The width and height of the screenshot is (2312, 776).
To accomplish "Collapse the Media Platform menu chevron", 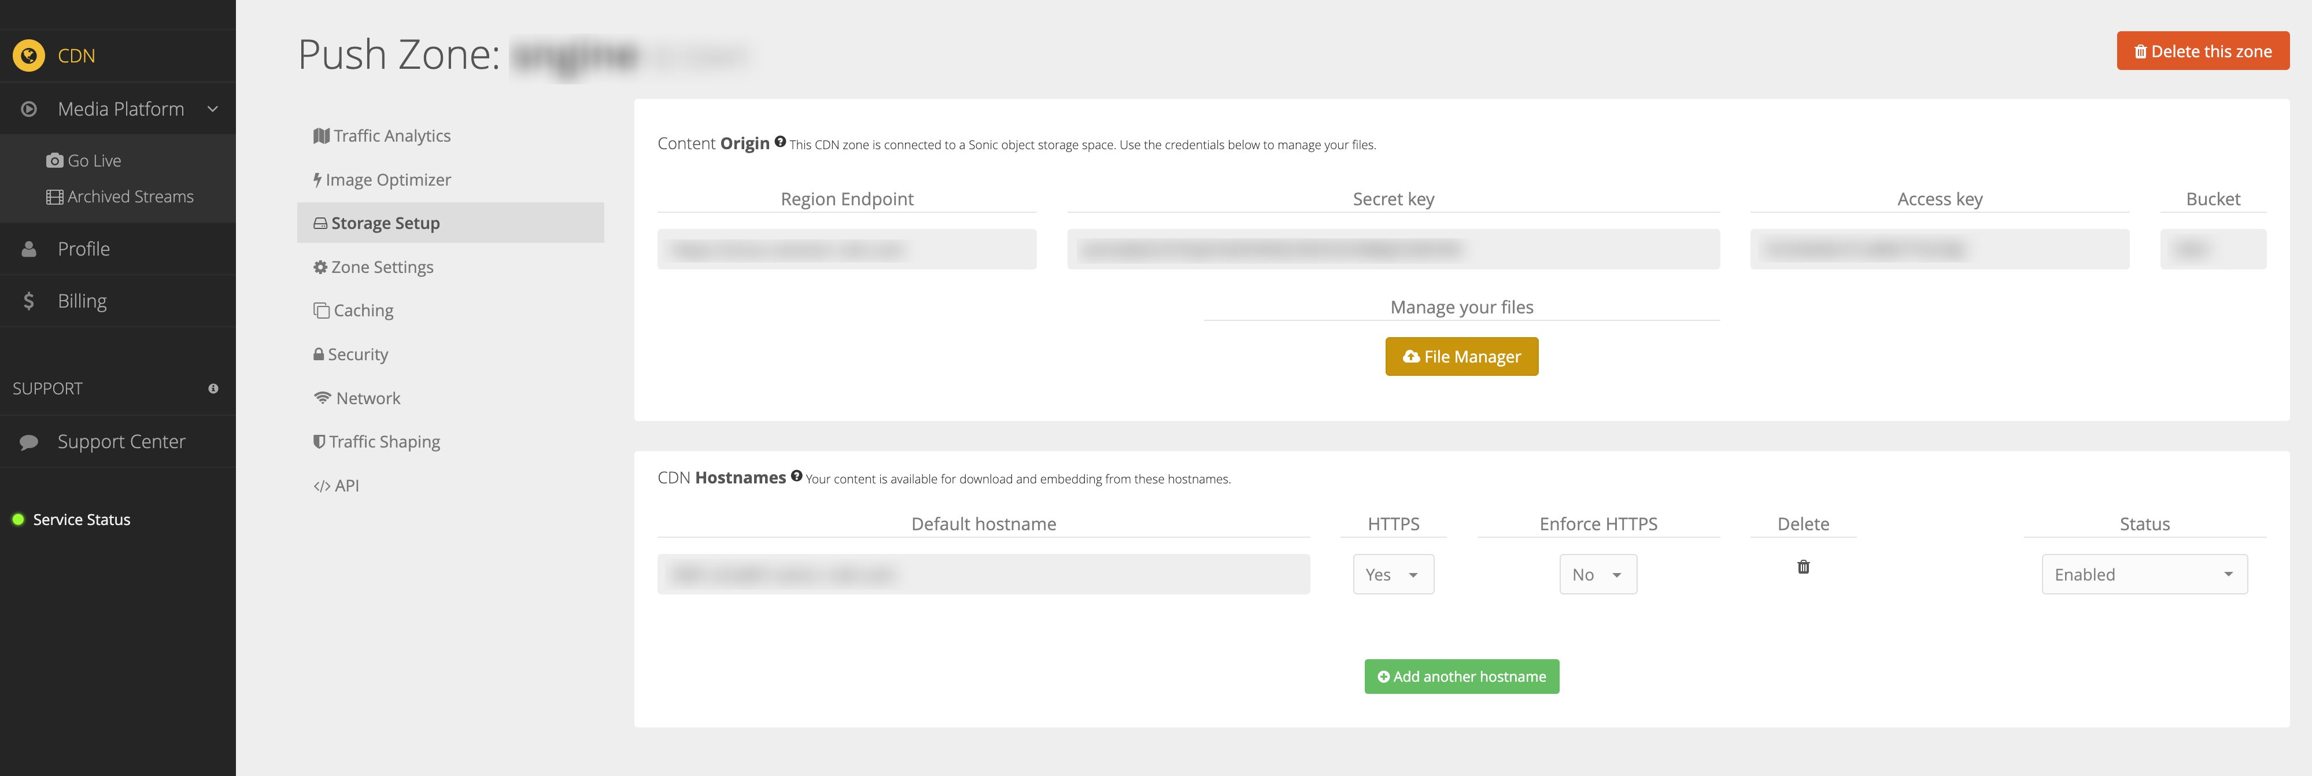I will coord(213,109).
